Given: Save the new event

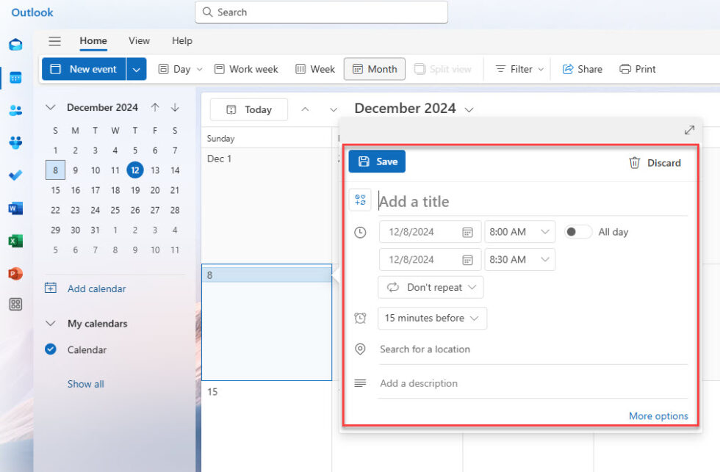Looking at the screenshot, I should 376,162.
